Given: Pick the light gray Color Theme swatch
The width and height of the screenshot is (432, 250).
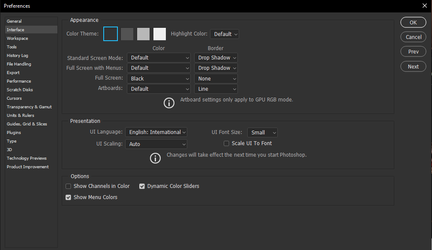Looking at the screenshot, I should 144,34.
